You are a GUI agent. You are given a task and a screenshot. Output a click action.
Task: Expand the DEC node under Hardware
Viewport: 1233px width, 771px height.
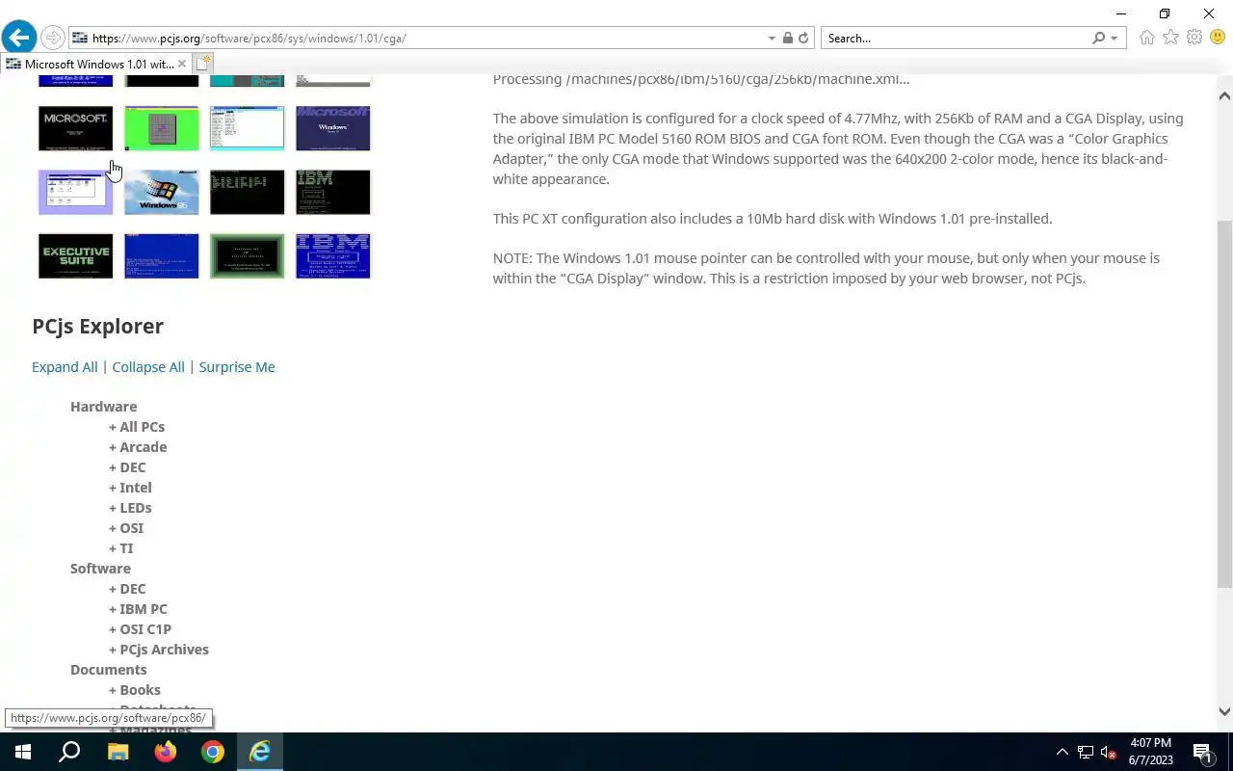pyautogui.click(x=127, y=466)
